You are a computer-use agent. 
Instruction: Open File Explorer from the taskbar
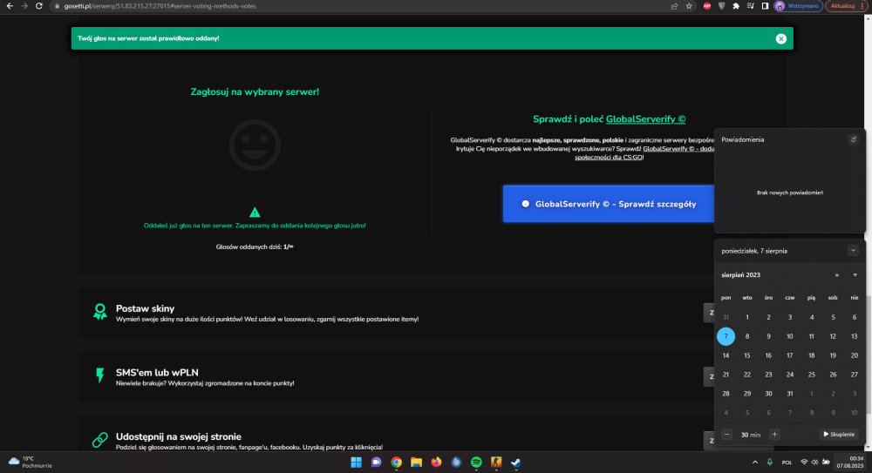click(416, 462)
